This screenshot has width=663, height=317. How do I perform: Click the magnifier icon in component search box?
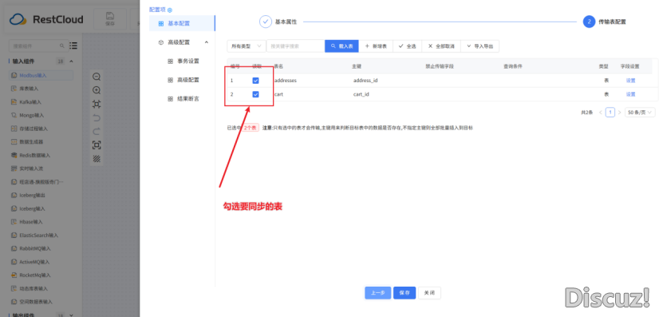coord(62,46)
